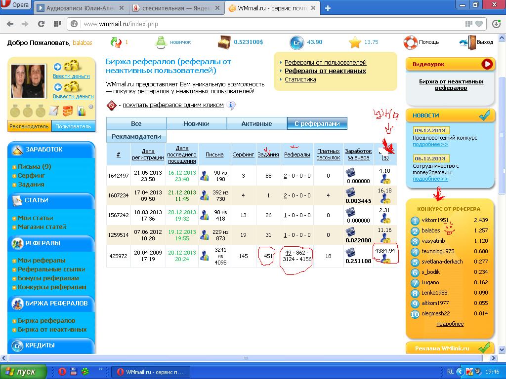The width and height of the screenshot is (506, 379).
Task: Open letters stats icon for user 1642497
Action: pyautogui.click(x=204, y=176)
